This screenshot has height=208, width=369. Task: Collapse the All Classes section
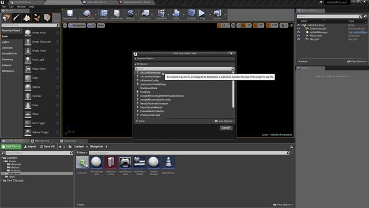[135, 64]
